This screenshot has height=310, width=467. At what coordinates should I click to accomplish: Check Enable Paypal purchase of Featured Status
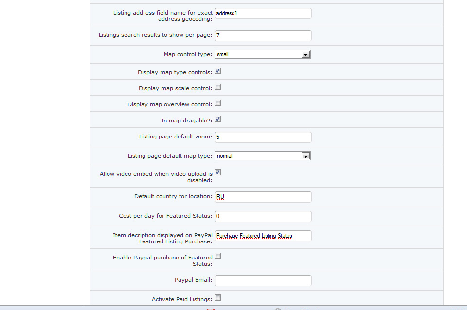point(218,256)
